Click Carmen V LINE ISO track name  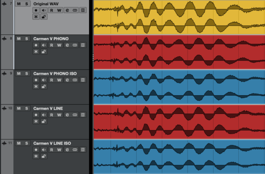coord(52,143)
